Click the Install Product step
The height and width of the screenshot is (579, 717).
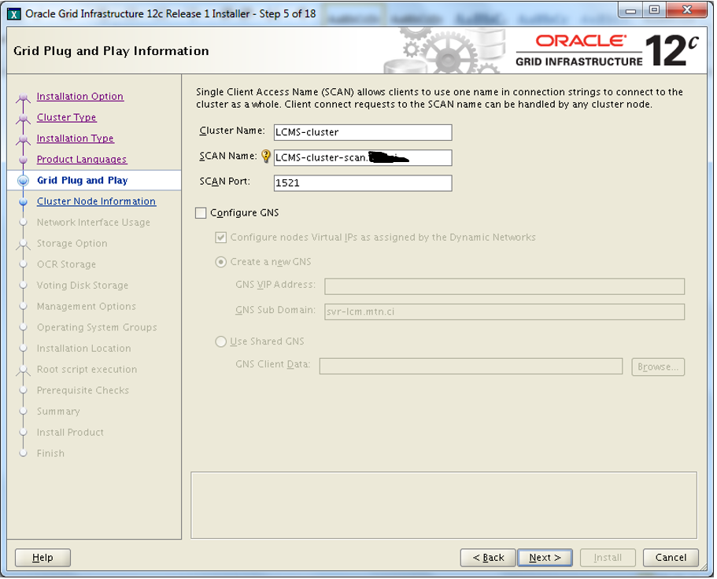(70, 433)
